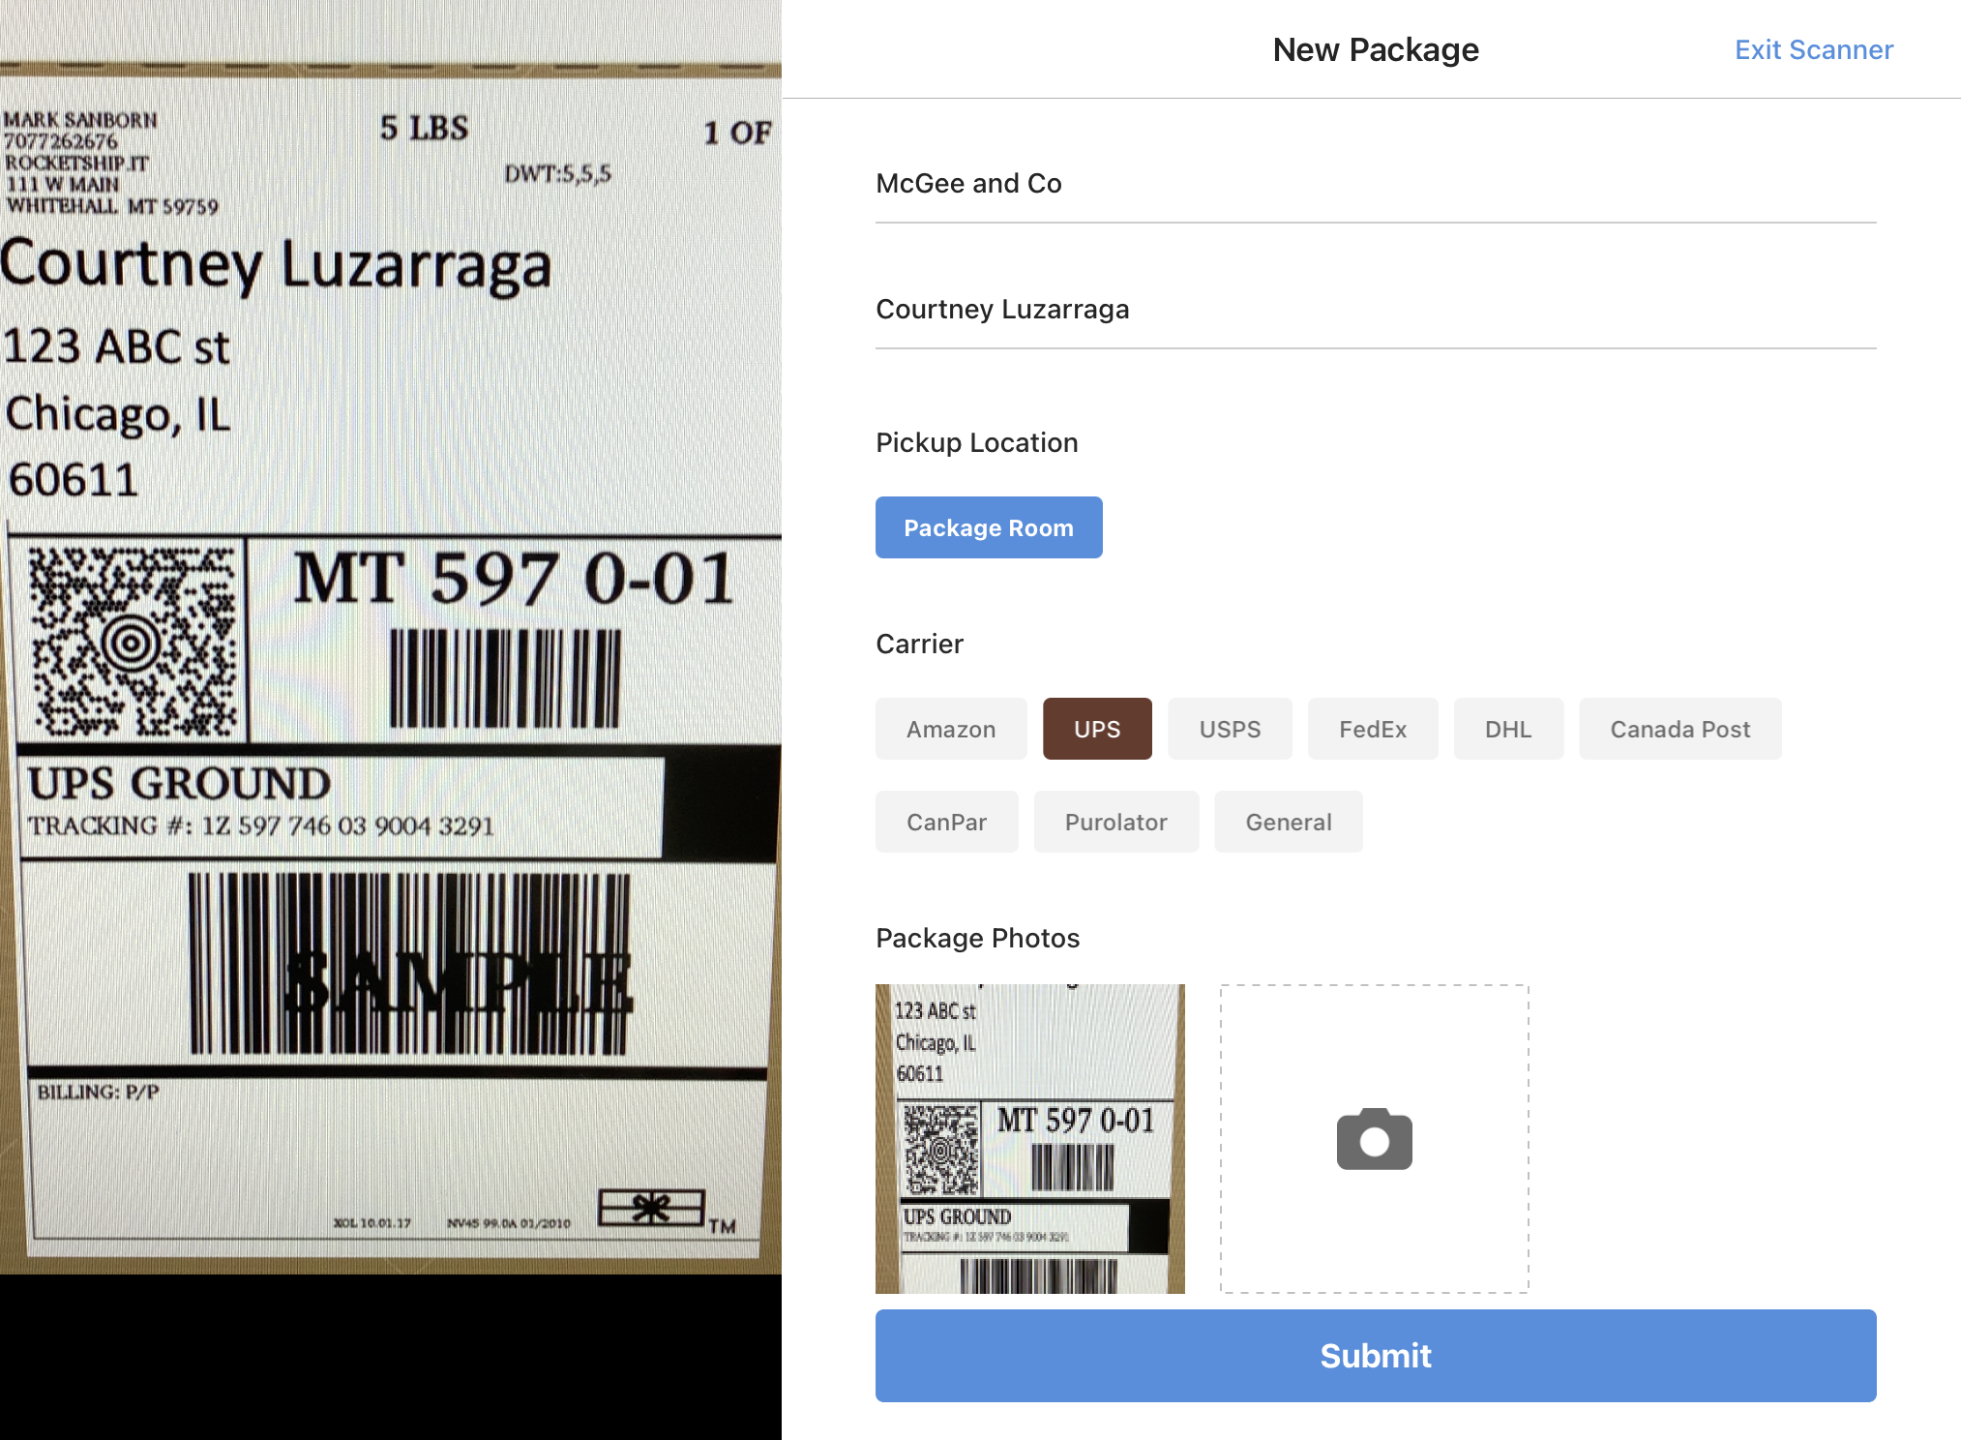This screenshot has width=1961, height=1440.
Task: Edit the Courtney Luzarraga recipient field
Action: (x=1375, y=310)
